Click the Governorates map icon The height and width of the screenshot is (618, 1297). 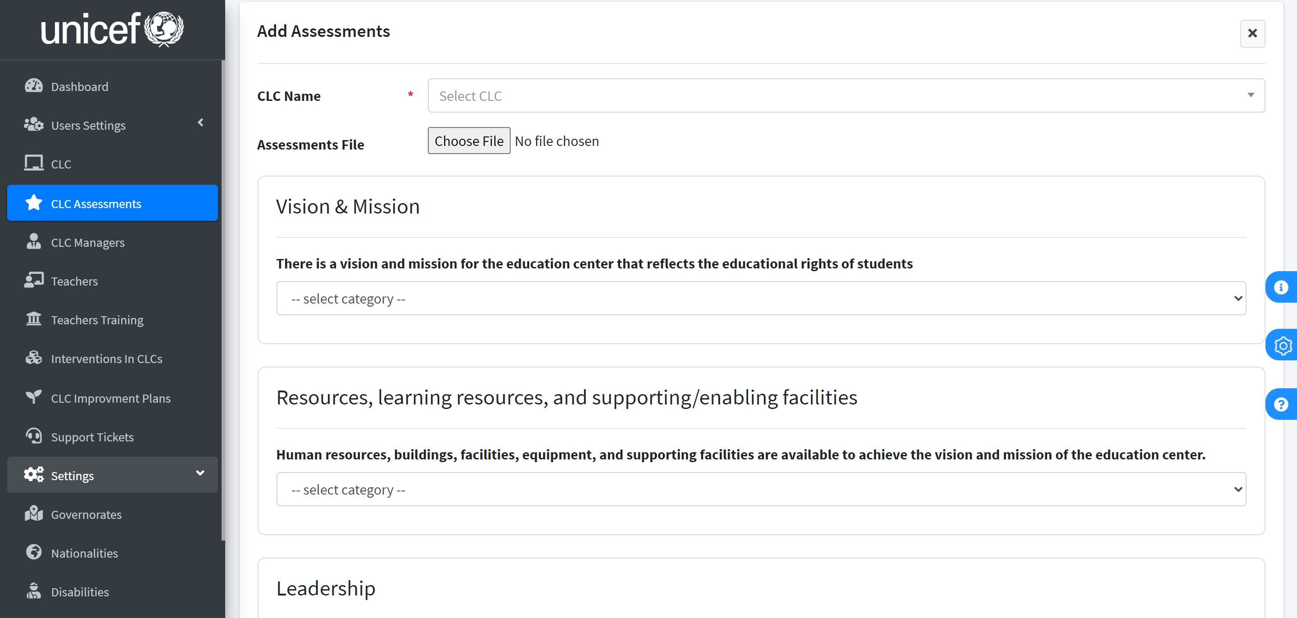pyautogui.click(x=34, y=514)
